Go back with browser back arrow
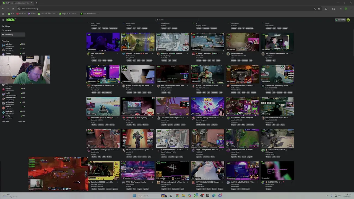The image size is (354, 199). pyautogui.click(x=3, y=9)
